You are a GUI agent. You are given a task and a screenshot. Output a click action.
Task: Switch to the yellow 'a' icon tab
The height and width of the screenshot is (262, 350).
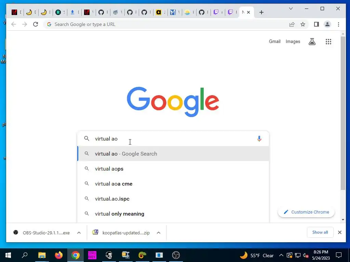159,12
